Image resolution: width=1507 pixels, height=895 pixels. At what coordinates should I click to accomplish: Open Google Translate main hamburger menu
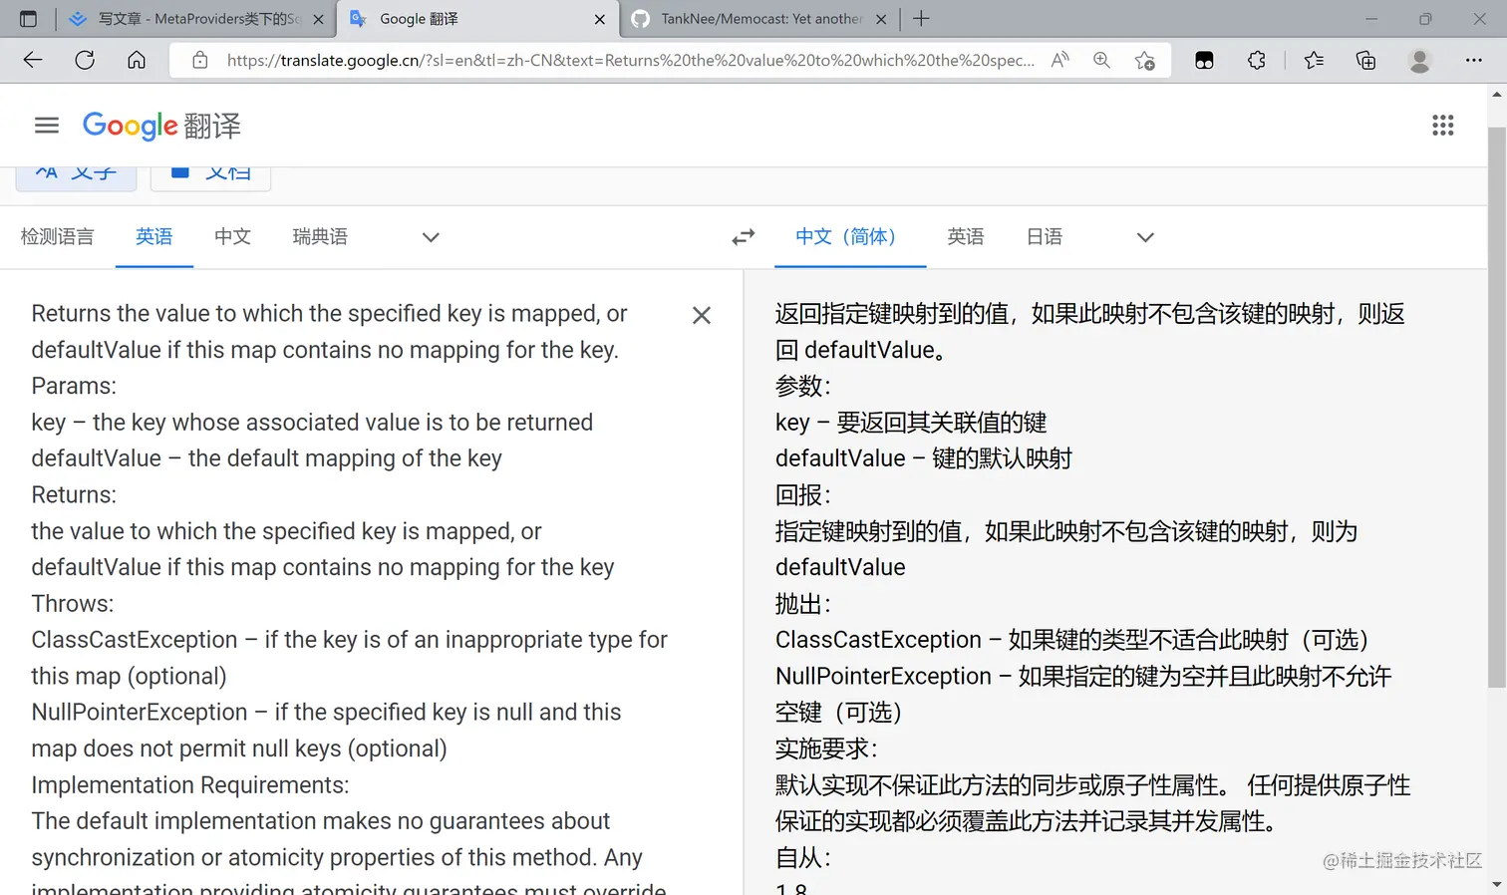47,126
